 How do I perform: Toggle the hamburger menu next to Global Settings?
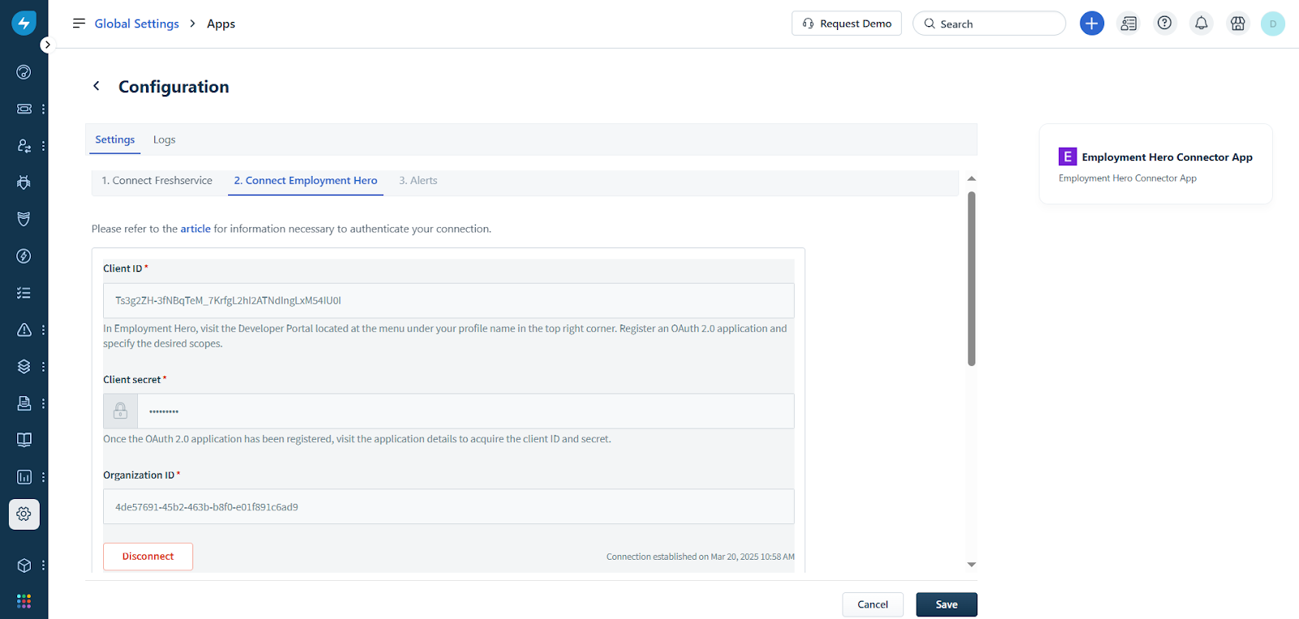pyautogui.click(x=79, y=24)
